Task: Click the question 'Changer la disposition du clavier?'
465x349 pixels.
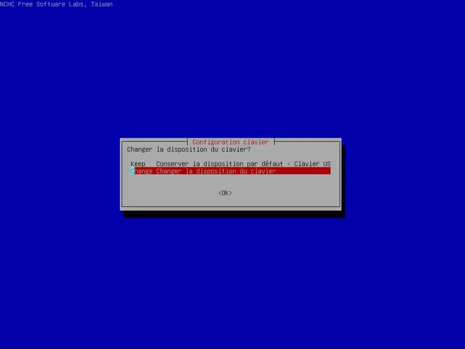Action: (x=189, y=149)
